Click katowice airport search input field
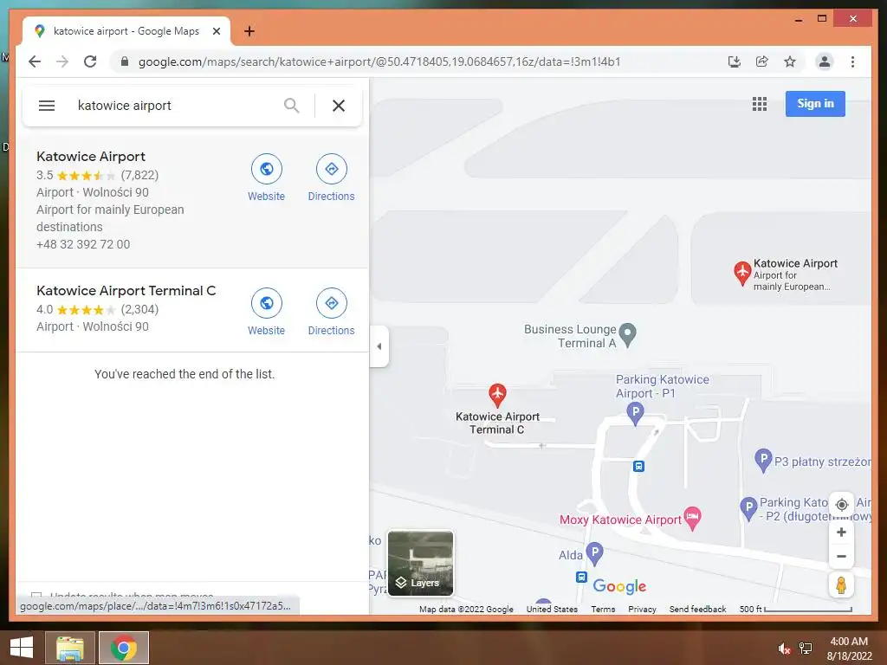The height and width of the screenshot is (665, 887). (175, 105)
